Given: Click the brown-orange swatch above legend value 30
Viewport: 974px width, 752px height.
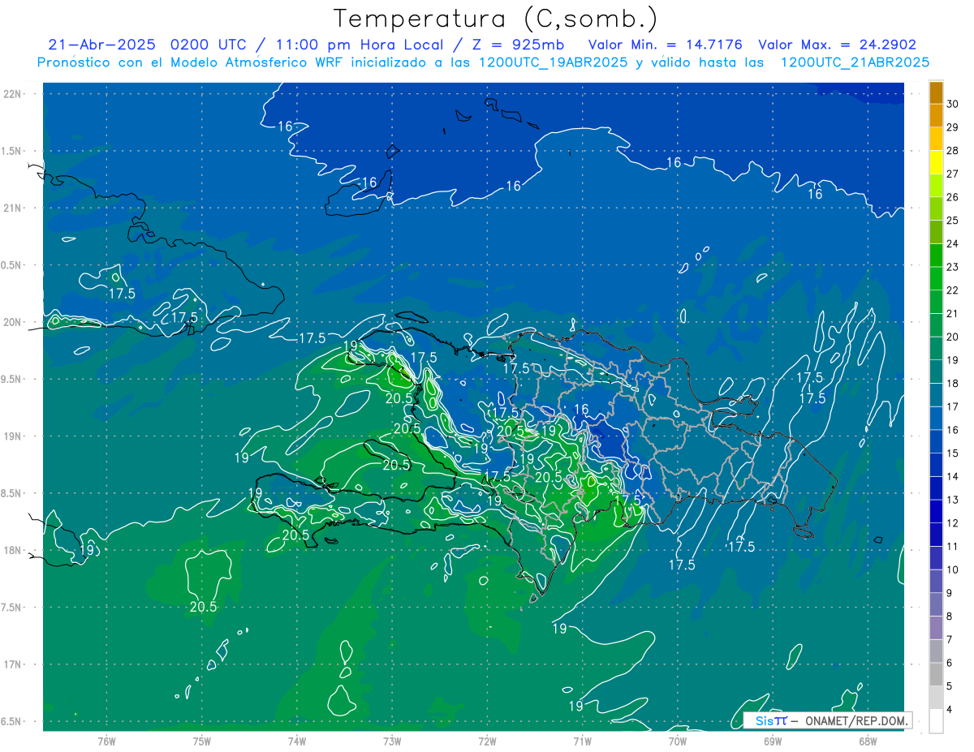Looking at the screenshot, I should click(x=936, y=93).
